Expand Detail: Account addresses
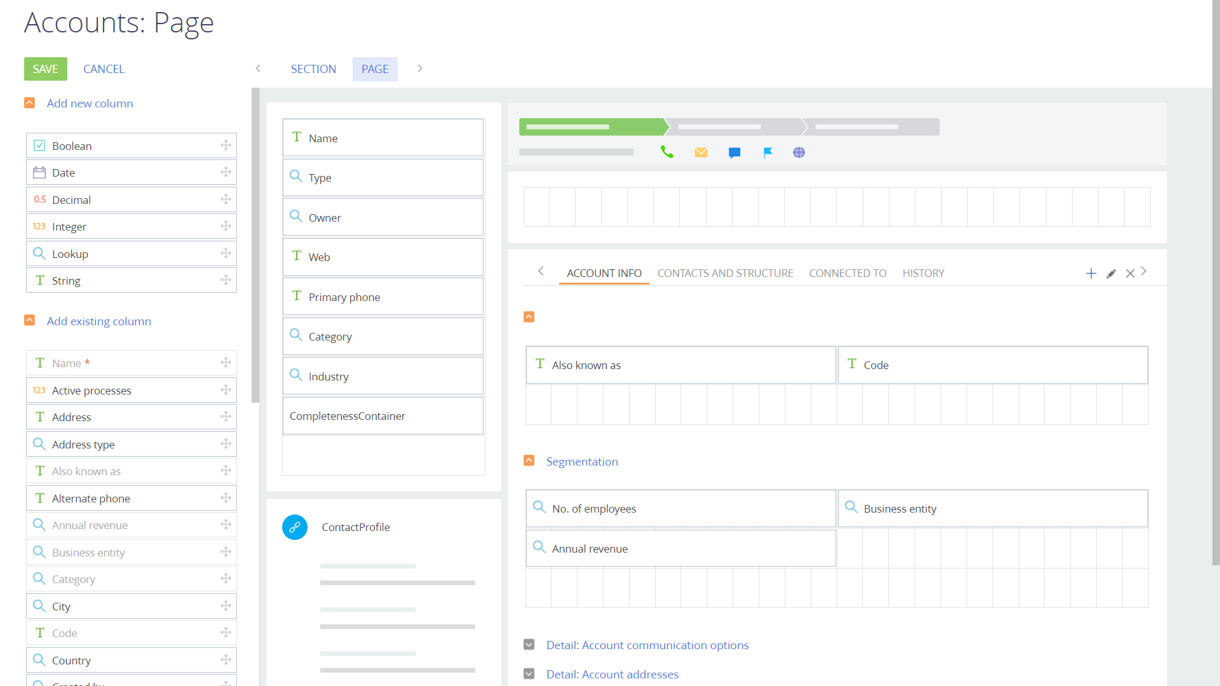 tap(529, 674)
